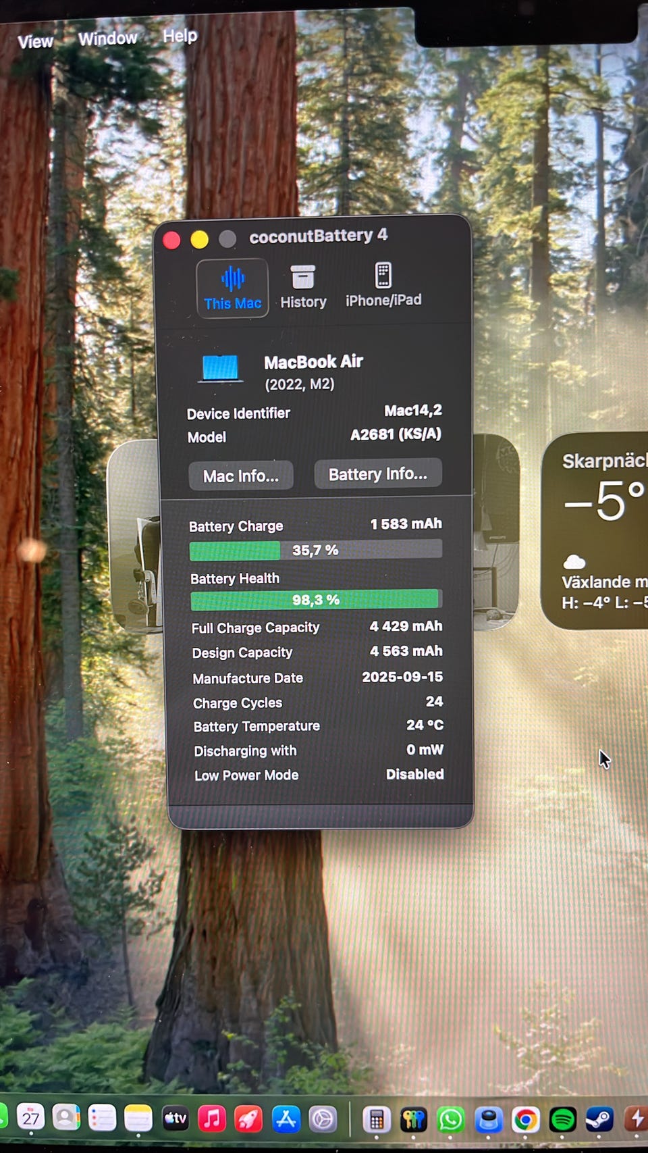This screenshot has width=648, height=1153.
Task: Click the Battery Charge 35,7 % bar
Action: click(x=316, y=550)
